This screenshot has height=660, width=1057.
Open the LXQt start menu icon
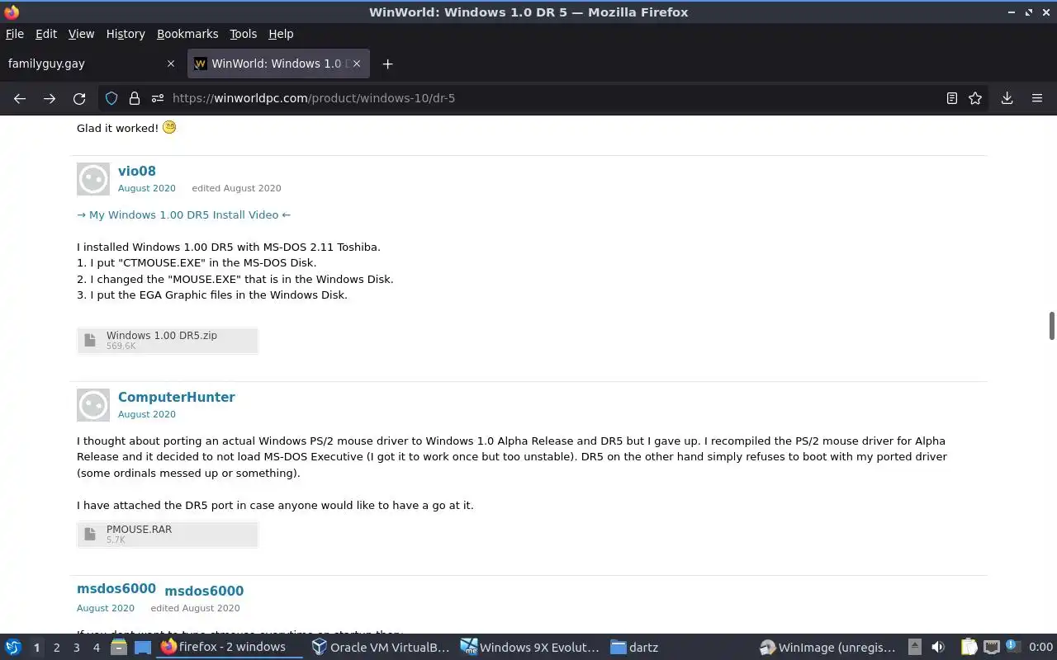pyautogui.click(x=13, y=648)
